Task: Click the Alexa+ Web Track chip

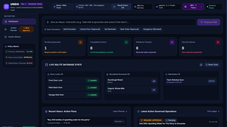Action: [x=63, y=6]
